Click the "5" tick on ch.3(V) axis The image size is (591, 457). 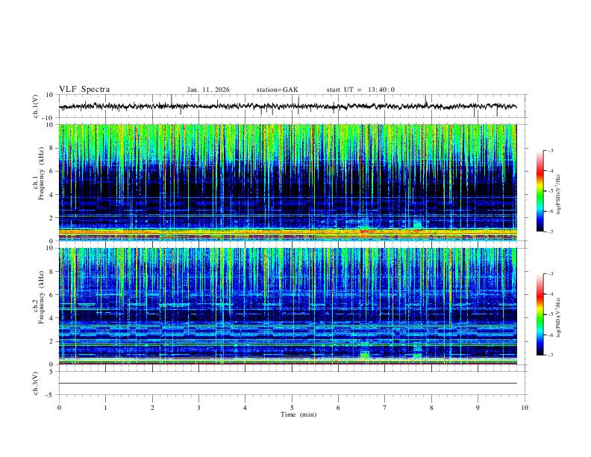click(x=52, y=371)
